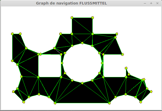Select the node at the circle's top center
162x111 pixels.
(82, 43)
